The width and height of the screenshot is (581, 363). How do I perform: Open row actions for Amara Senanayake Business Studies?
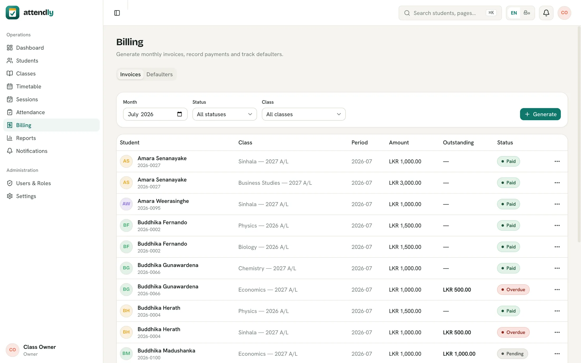click(557, 183)
